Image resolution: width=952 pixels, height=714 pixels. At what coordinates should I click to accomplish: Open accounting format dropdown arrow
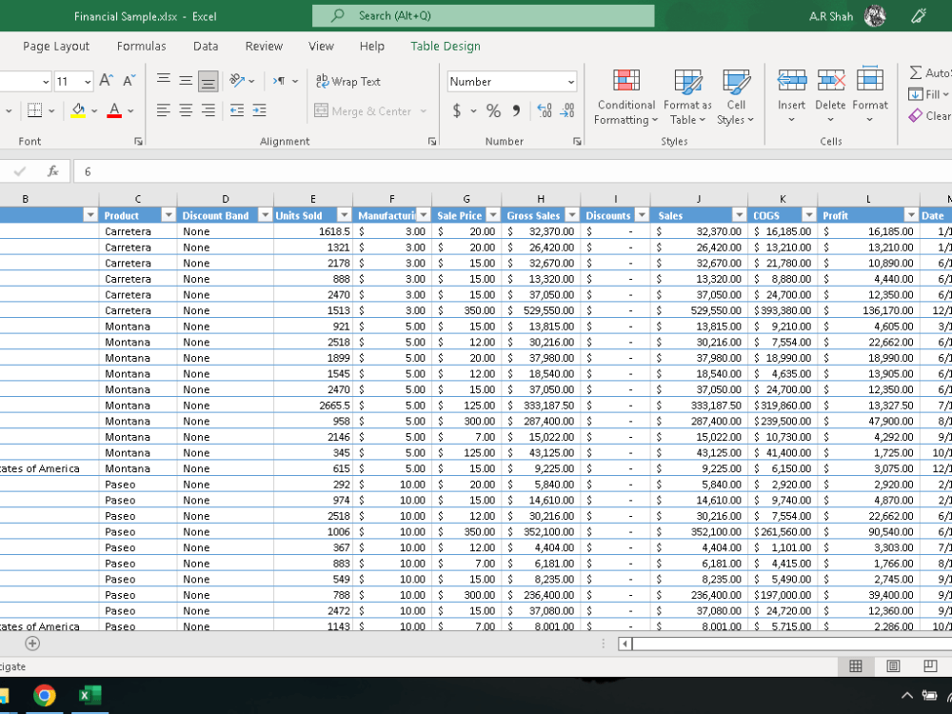point(473,111)
